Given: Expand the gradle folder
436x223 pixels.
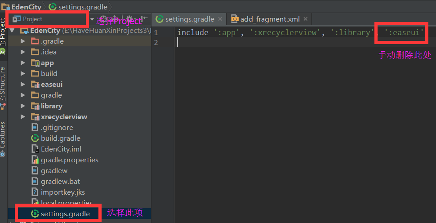Looking at the screenshot, I should point(23,95).
